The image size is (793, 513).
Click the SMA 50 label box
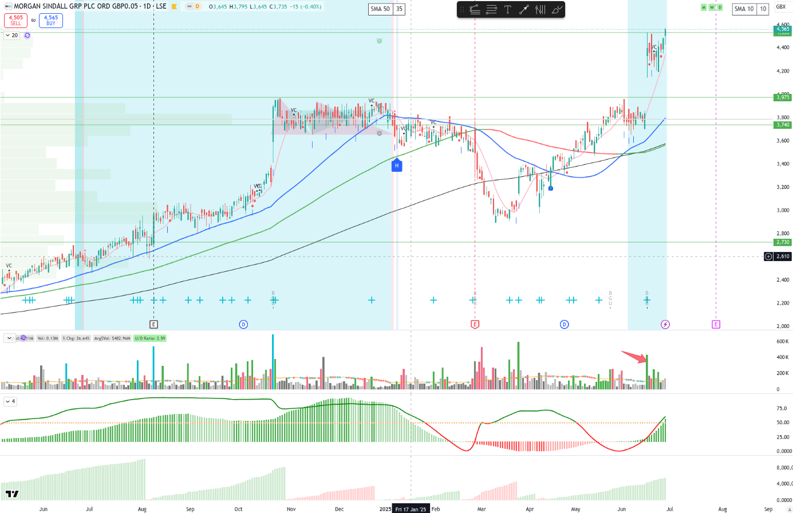(380, 9)
